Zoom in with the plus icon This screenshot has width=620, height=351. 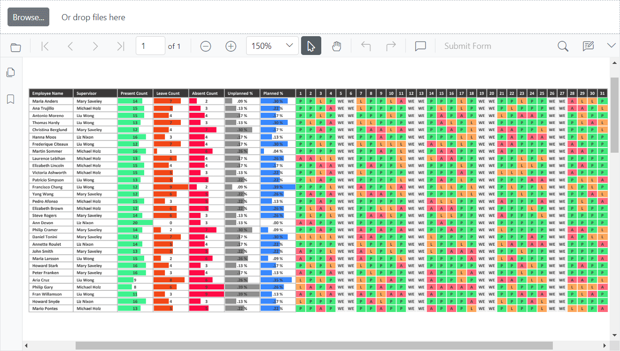231,46
